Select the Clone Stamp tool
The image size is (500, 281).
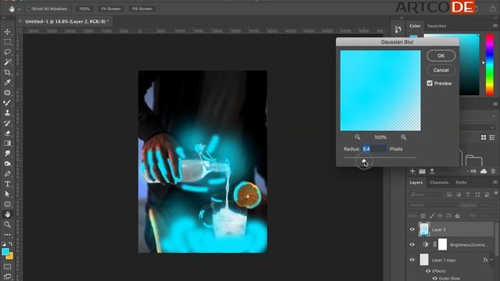click(7, 112)
